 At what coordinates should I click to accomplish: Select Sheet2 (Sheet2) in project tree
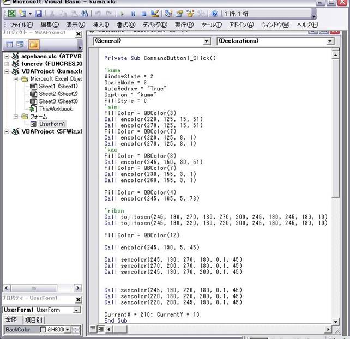click(x=58, y=94)
